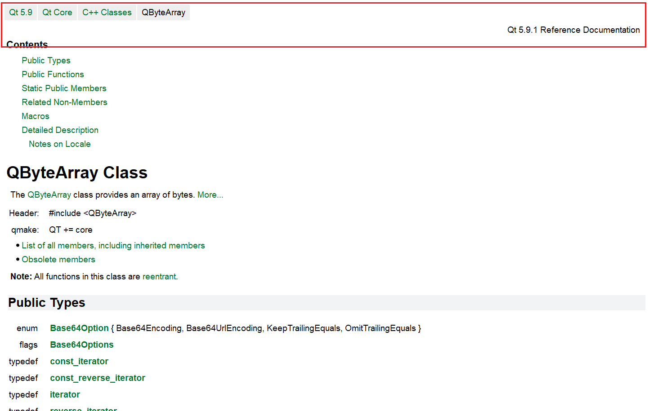
Task: Click the flags label beside Base64Options
Action: tap(28, 345)
